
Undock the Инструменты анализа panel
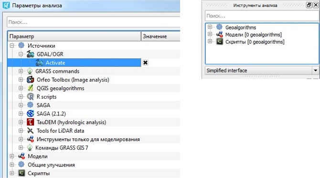[309, 5]
